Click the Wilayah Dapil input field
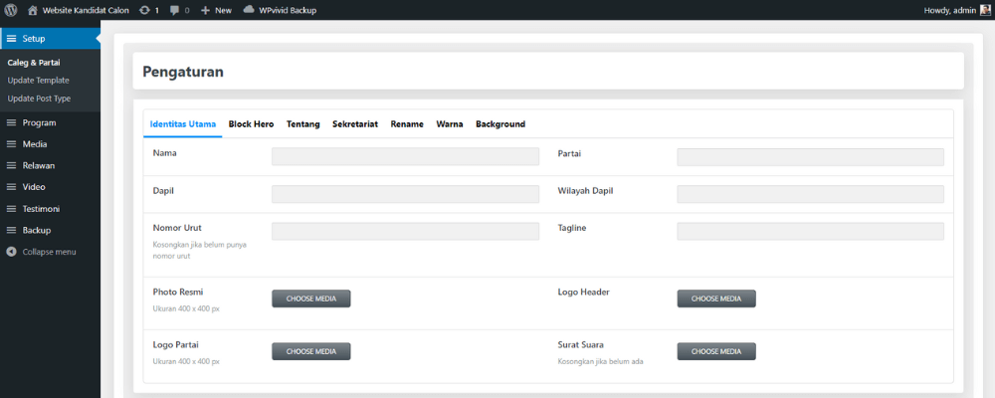Image resolution: width=995 pixels, height=398 pixels. point(810,193)
